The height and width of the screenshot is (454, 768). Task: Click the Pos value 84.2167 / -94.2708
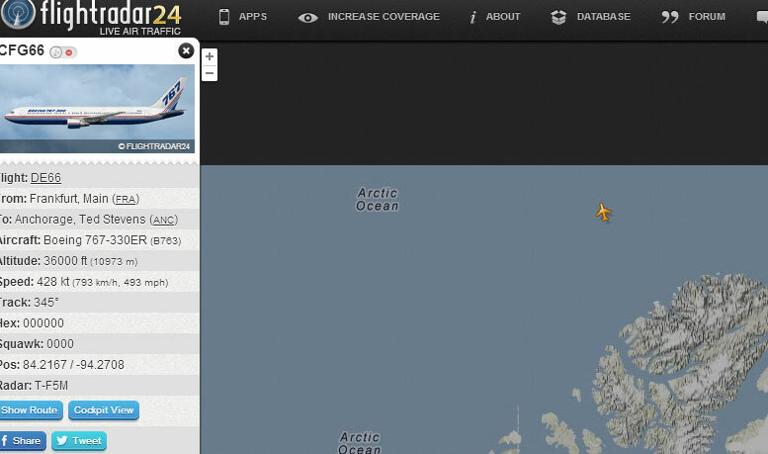point(73,365)
